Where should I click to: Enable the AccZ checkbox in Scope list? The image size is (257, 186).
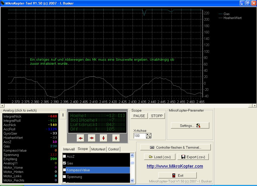click(64, 156)
